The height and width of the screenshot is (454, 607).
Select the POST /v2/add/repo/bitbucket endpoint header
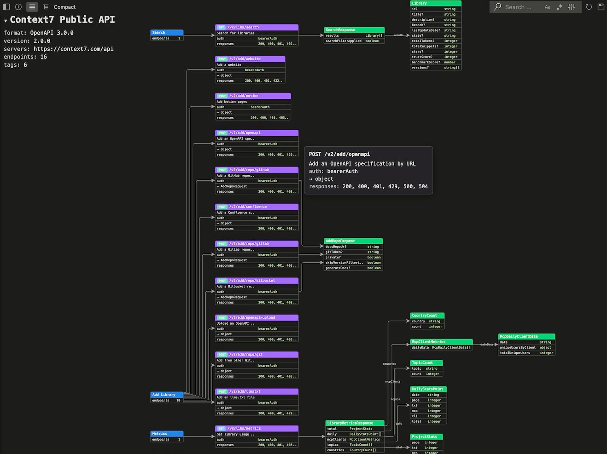[257, 281]
